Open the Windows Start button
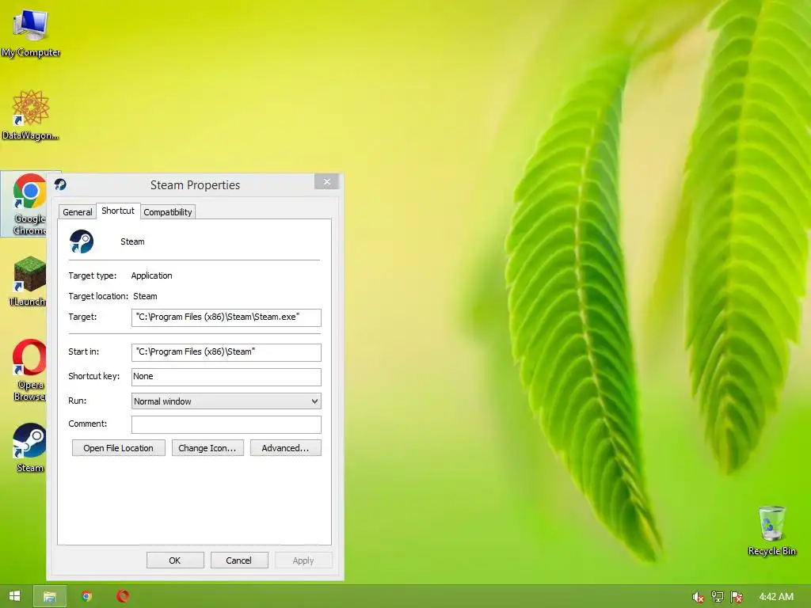The width and height of the screenshot is (811, 608). (14, 596)
